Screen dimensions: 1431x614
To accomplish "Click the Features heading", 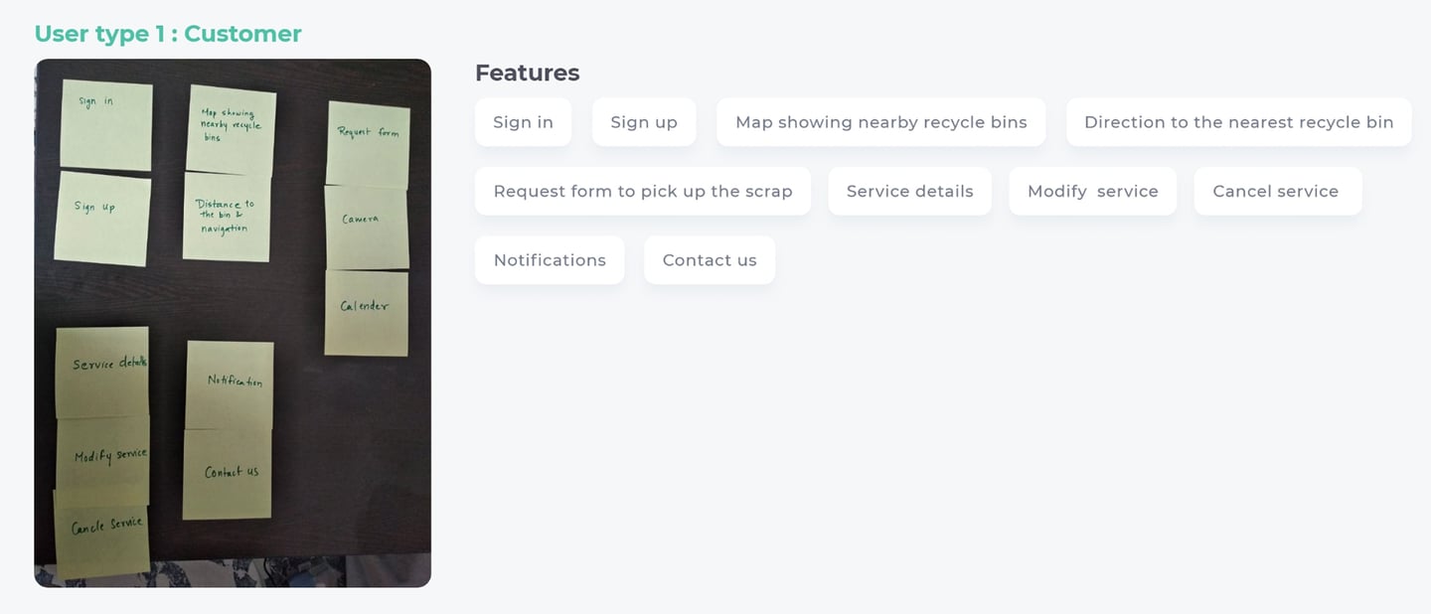I will 527,73.
